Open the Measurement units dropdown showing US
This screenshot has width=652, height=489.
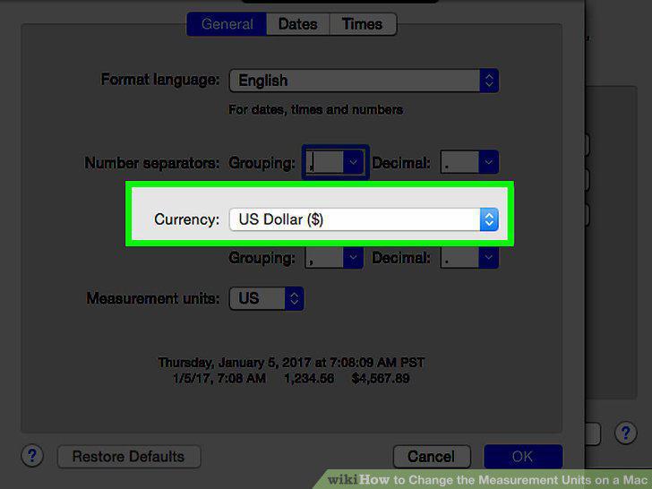click(266, 298)
